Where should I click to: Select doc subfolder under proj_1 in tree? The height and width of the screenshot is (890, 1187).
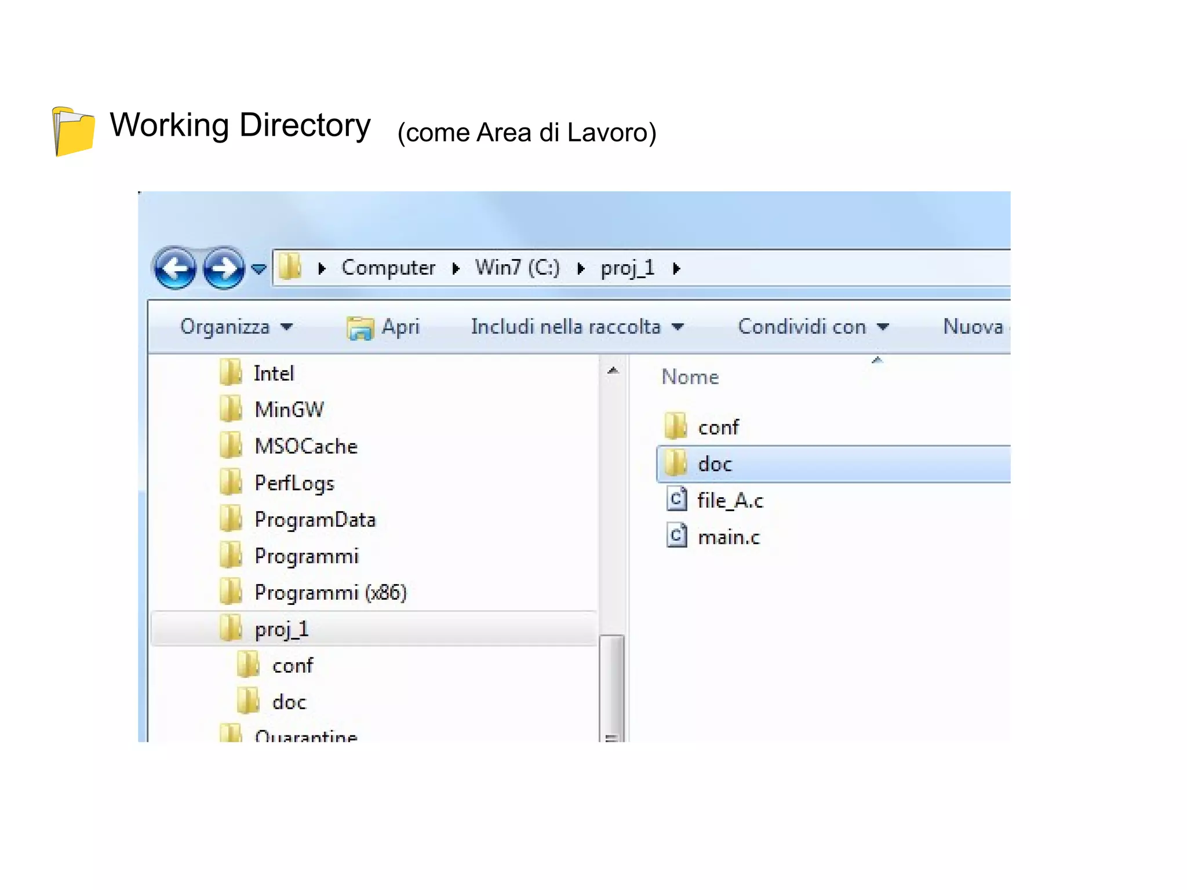click(289, 702)
